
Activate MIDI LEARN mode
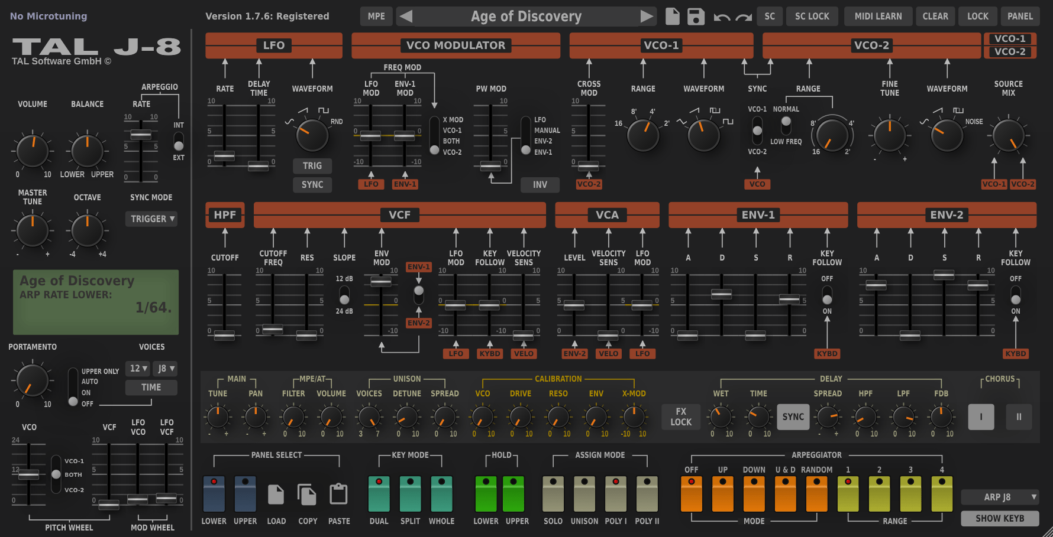pos(878,16)
